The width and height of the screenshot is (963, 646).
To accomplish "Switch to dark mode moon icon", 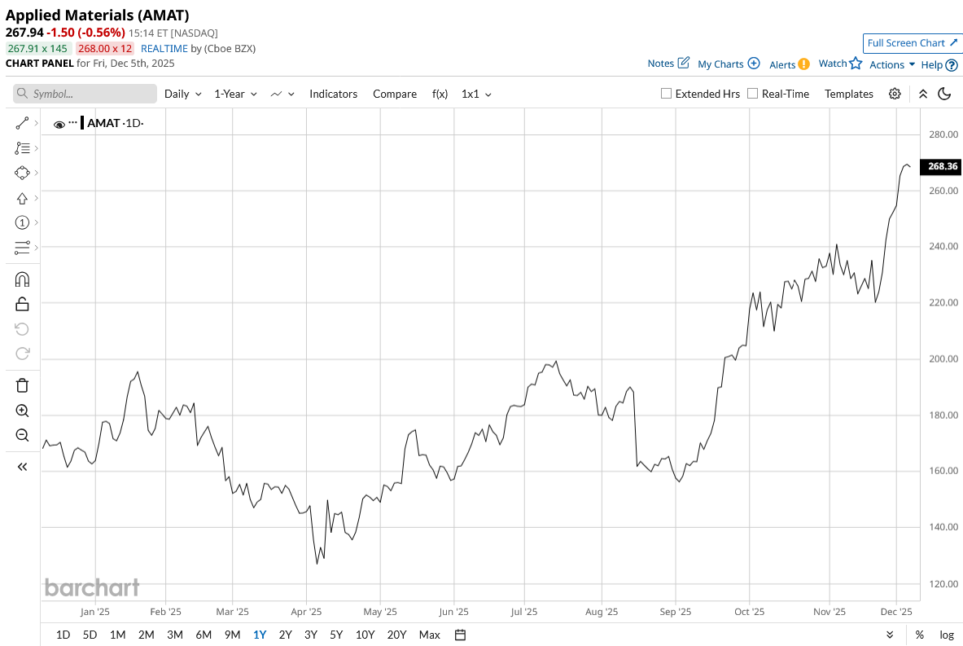I will tap(944, 94).
